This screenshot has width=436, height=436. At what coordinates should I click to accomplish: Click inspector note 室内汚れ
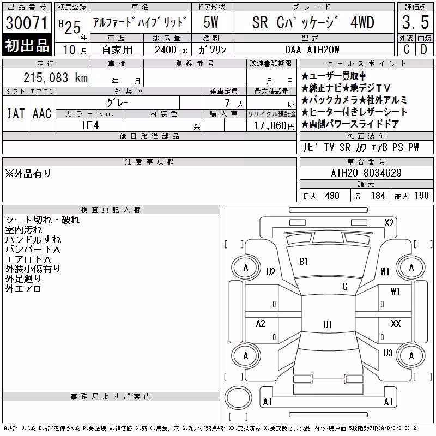[23, 230]
